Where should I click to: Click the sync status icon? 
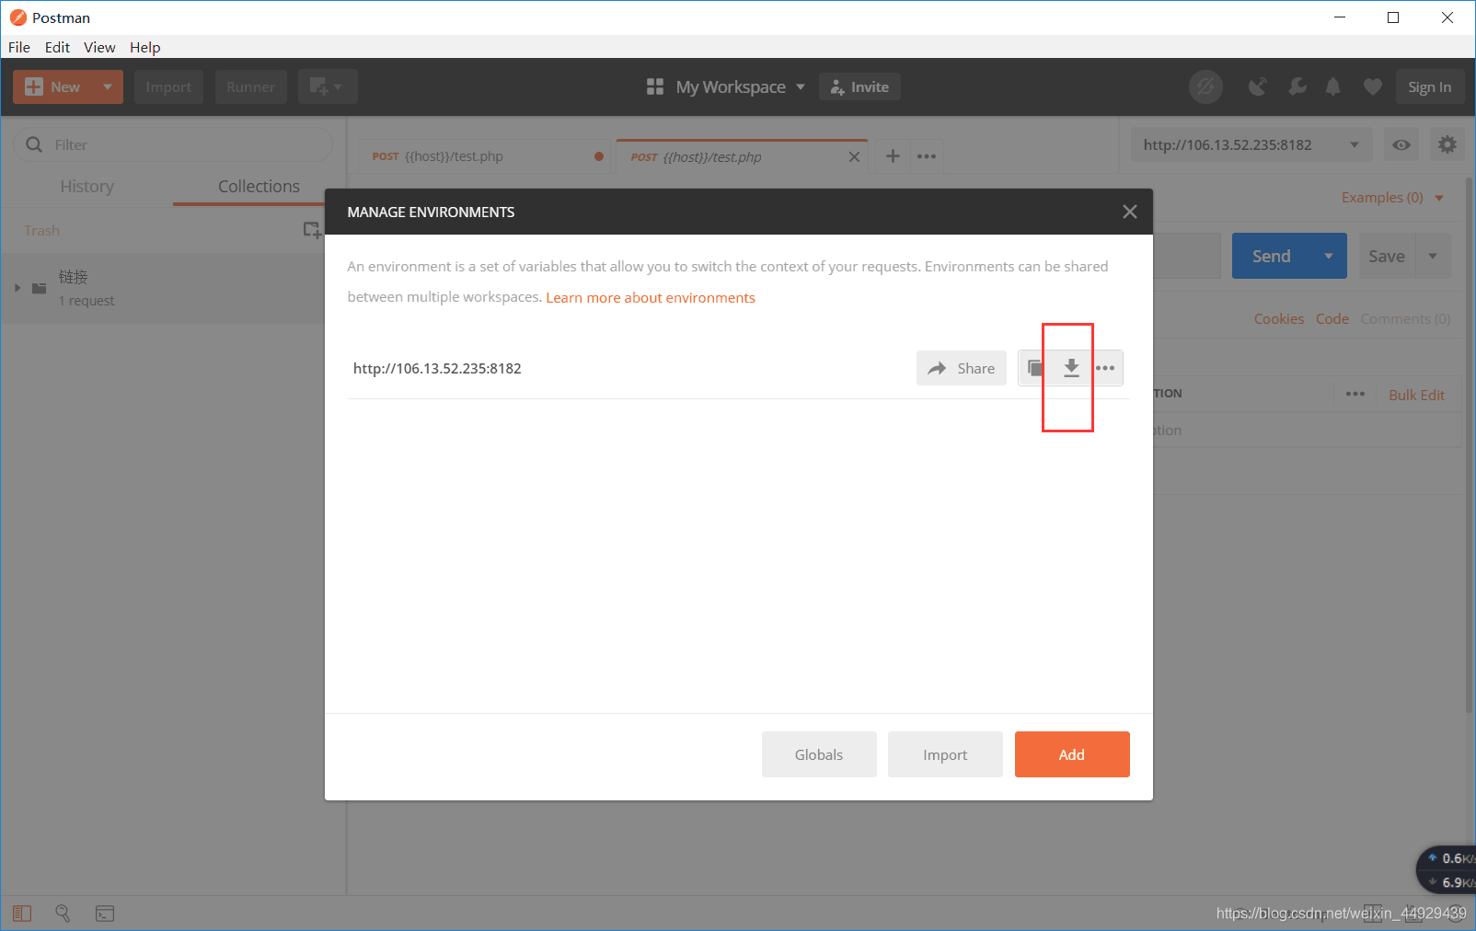click(x=1205, y=86)
